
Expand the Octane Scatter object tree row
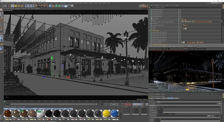tap(150, 31)
